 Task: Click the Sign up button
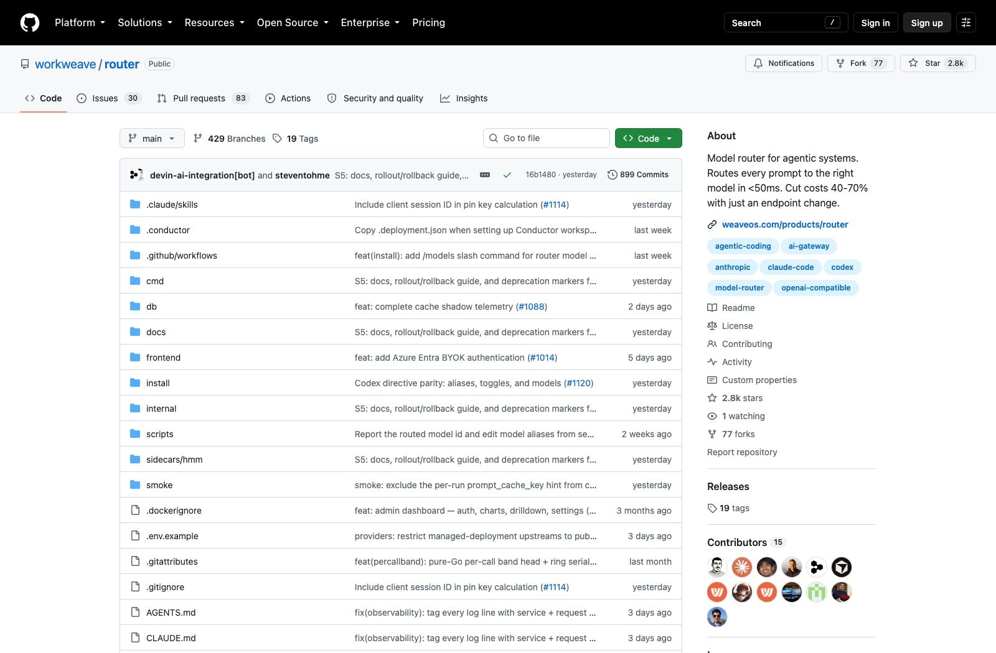pos(927,22)
